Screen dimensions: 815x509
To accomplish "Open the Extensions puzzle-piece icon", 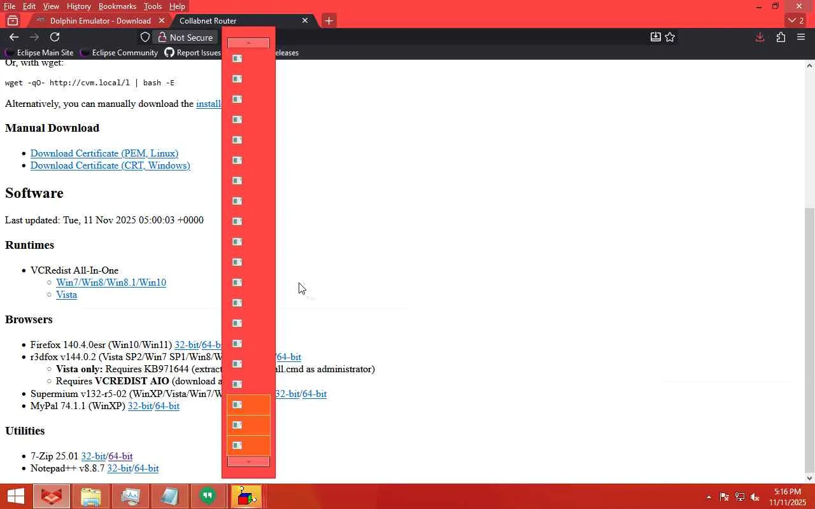I will click(781, 37).
